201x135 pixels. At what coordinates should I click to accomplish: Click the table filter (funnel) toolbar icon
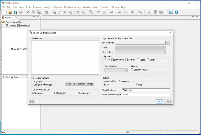pyautogui.click(x=33, y=12)
